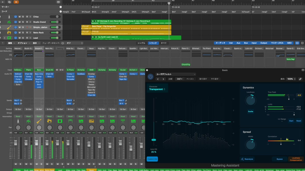Click the add track plus button
Image resolution: width=305 pixels, height=171 pixels.
(3, 2)
